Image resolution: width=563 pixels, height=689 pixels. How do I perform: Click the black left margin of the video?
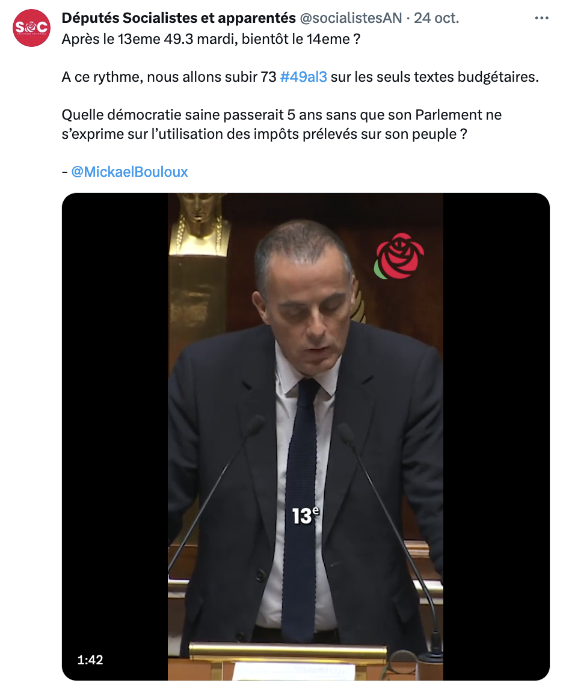[115, 436]
